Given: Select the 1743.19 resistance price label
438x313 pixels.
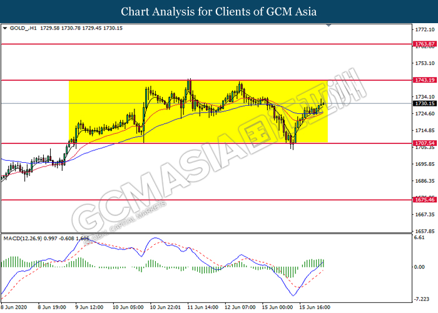Looking at the screenshot, I should [x=425, y=80].
